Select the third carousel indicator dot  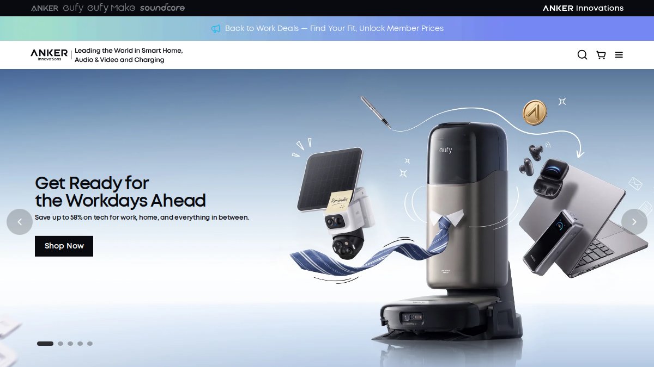pyautogui.click(x=70, y=344)
